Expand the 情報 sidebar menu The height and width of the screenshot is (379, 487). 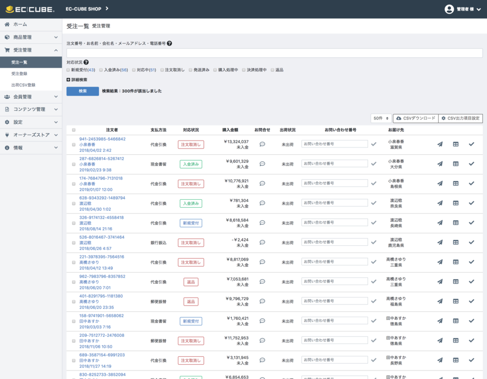pos(31,147)
